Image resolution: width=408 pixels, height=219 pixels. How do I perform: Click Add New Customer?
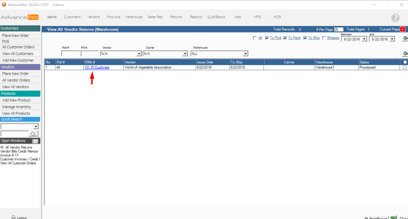(x=18, y=60)
